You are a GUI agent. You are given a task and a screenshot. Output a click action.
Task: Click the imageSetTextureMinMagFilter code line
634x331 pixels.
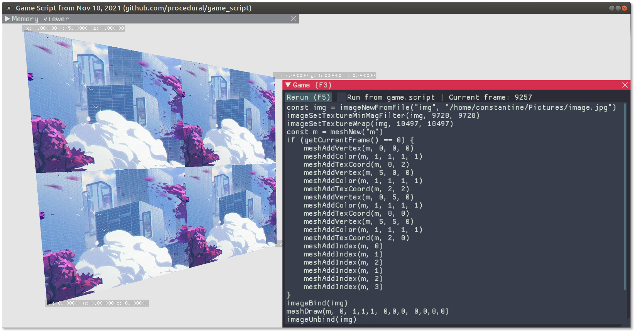pyautogui.click(x=383, y=116)
